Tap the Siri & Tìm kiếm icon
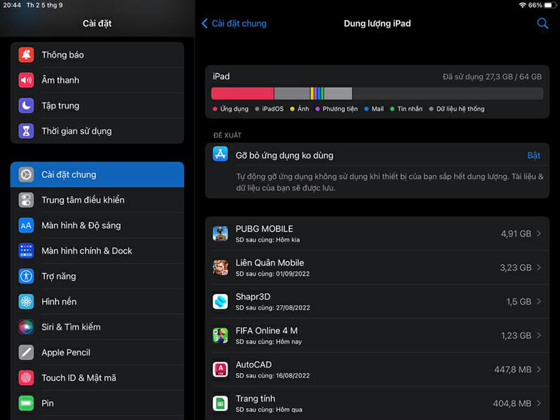Viewport: 560px width, 420px height. coord(26,327)
